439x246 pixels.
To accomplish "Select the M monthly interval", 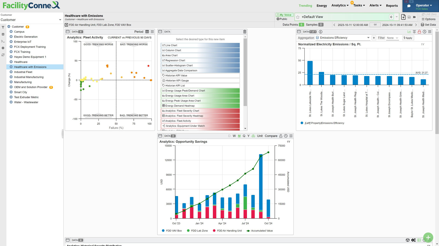I will (239, 136).
